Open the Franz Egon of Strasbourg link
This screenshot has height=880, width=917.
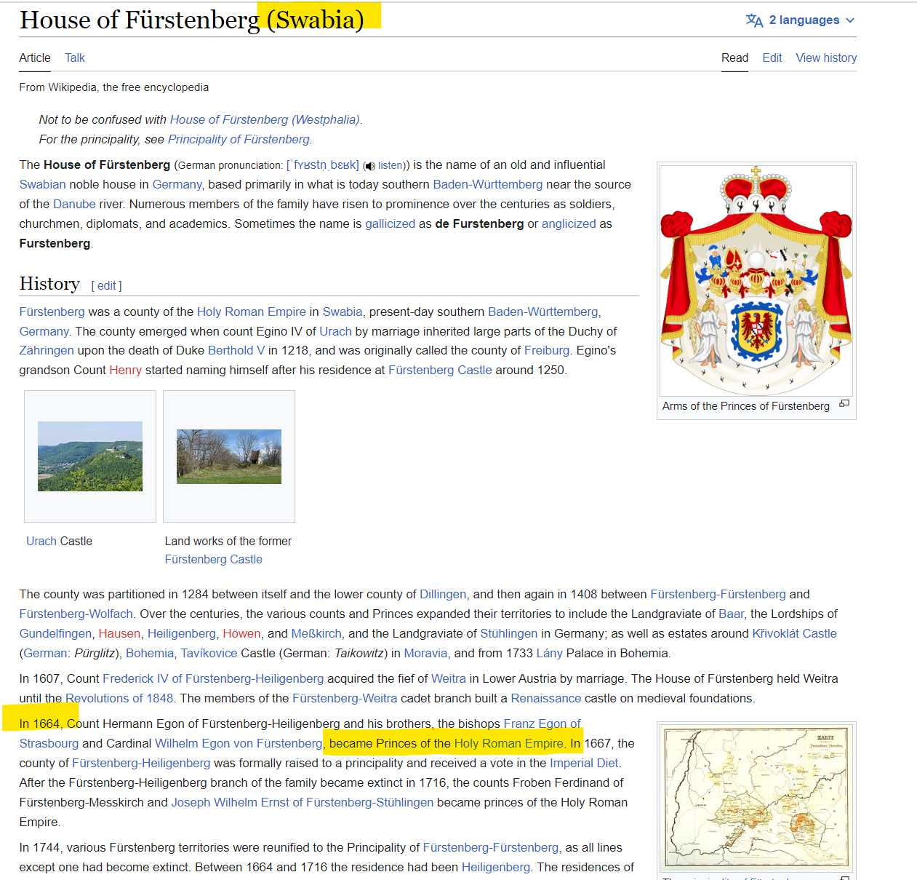542,724
